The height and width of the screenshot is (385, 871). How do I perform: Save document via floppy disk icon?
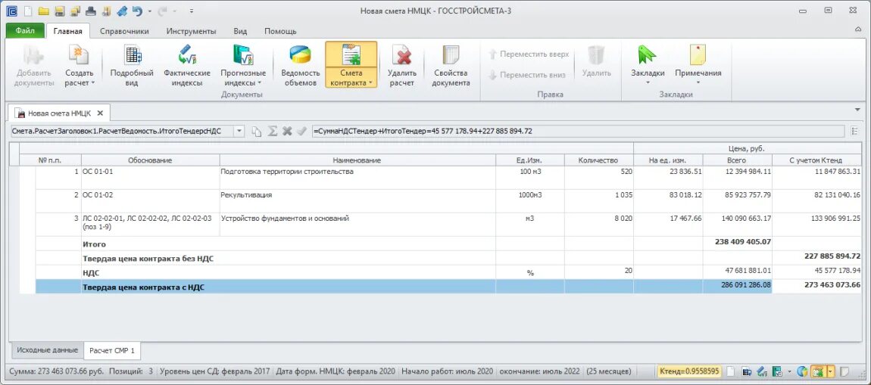tap(59, 11)
